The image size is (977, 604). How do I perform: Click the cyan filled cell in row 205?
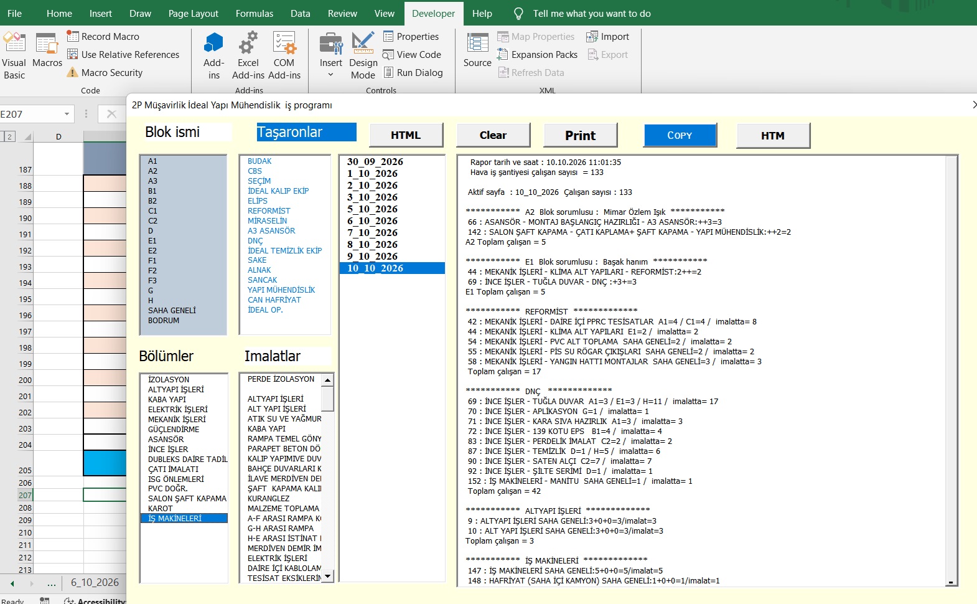pos(105,463)
